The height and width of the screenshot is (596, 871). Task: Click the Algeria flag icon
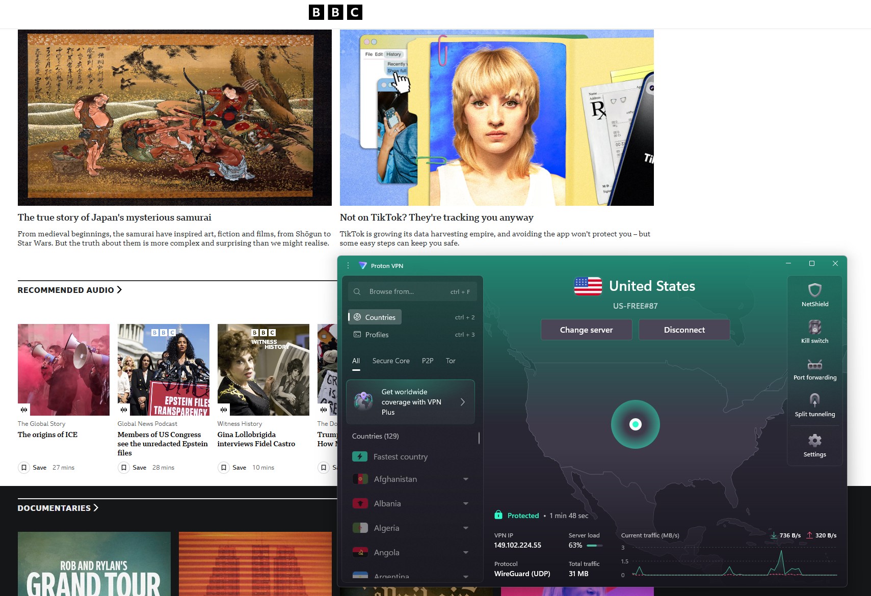pyautogui.click(x=360, y=528)
